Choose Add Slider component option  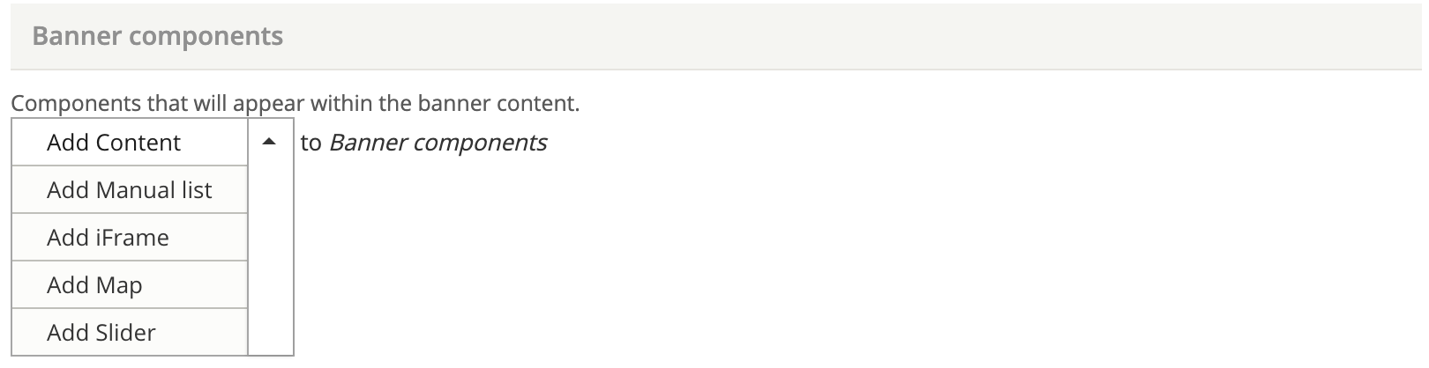coord(101,333)
